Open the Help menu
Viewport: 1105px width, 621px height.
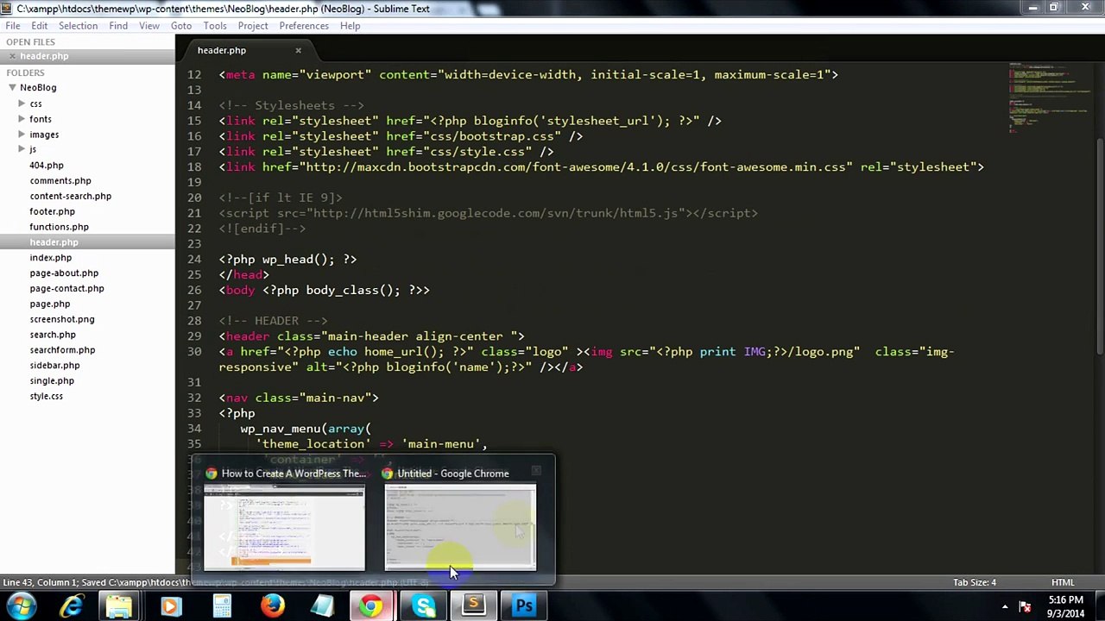[350, 26]
